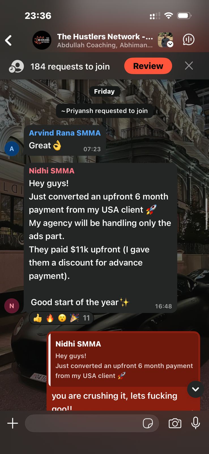Open join requests people icon
The width and height of the screenshot is (209, 454).
point(16,66)
